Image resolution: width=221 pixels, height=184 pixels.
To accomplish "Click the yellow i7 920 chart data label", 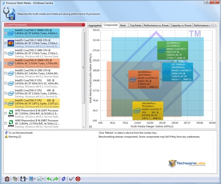I will click(148, 111).
